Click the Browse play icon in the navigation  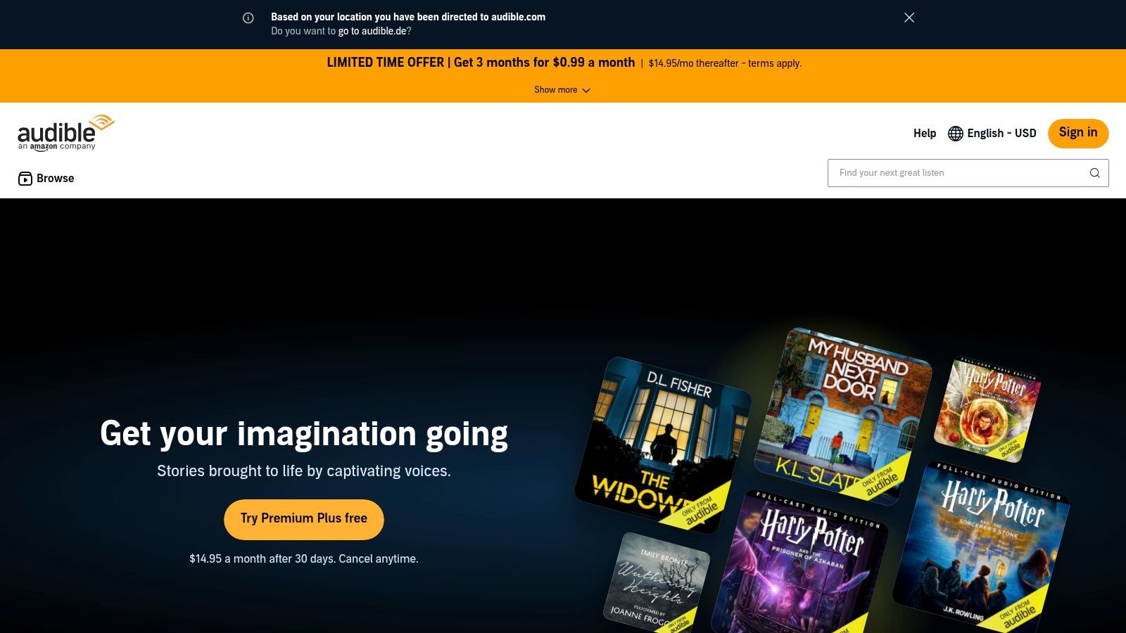[25, 178]
